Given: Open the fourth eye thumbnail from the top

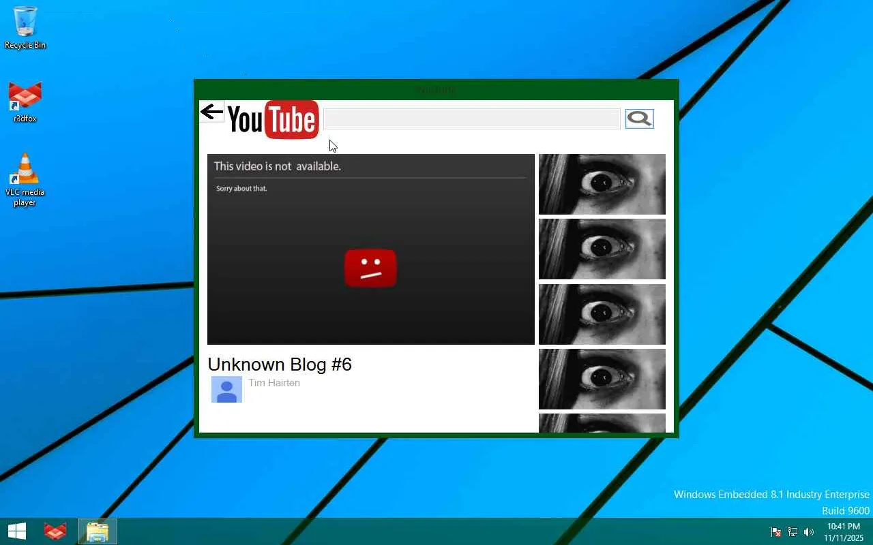Looking at the screenshot, I should (602, 379).
